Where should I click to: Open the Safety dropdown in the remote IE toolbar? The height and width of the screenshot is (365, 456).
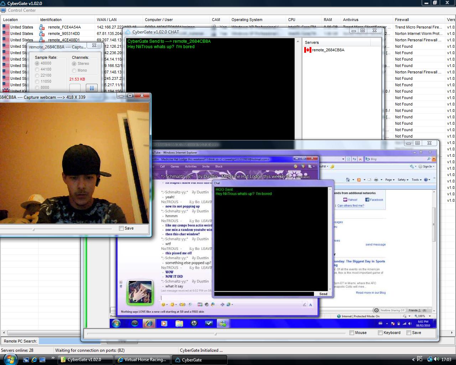coord(403,180)
